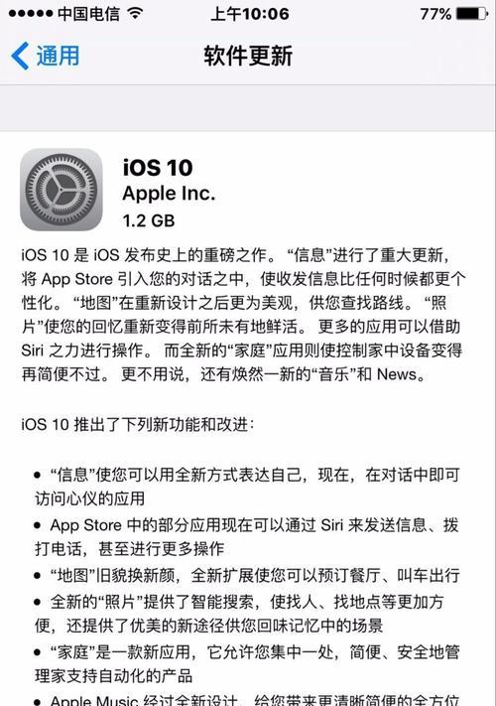Tap the Apple Inc. developer label
Image resolution: width=496 pixels, height=706 pixels.
tap(169, 194)
